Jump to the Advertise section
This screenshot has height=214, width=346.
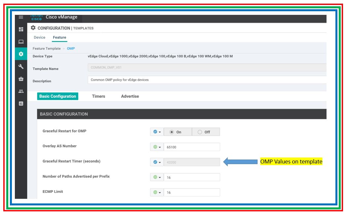click(130, 96)
